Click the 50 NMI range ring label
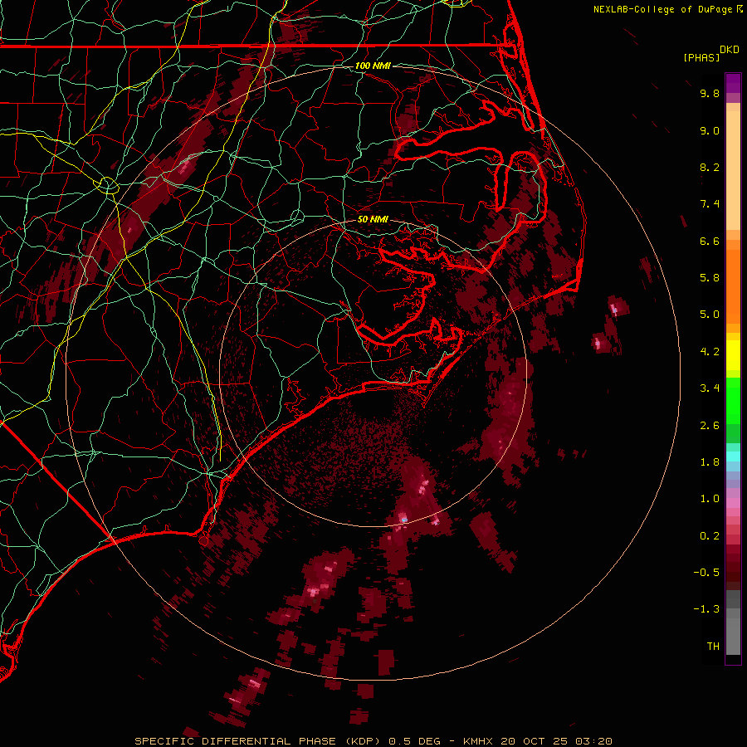Screen dimensions: 747x747 pyautogui.click(x=373, y=220)
